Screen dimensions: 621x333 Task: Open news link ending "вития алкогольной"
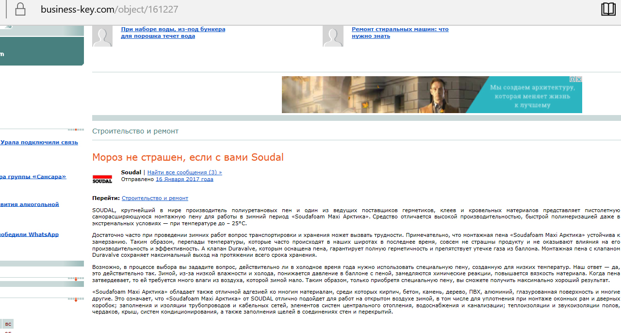[x=30, y=204]
